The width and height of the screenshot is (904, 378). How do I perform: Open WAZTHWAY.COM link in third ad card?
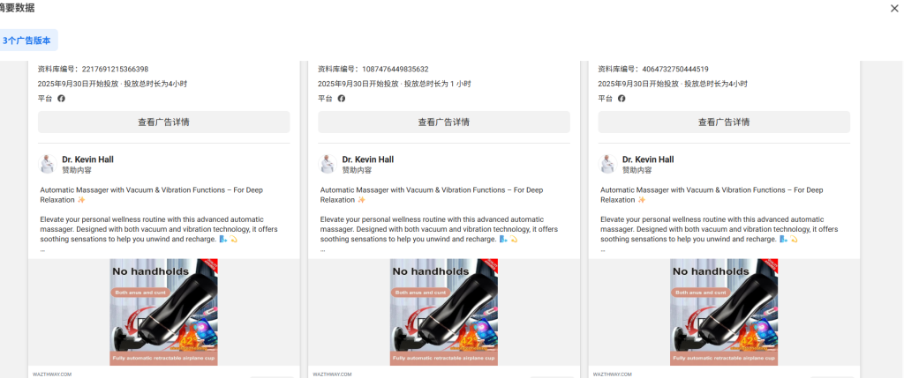(x=612, y=374)
